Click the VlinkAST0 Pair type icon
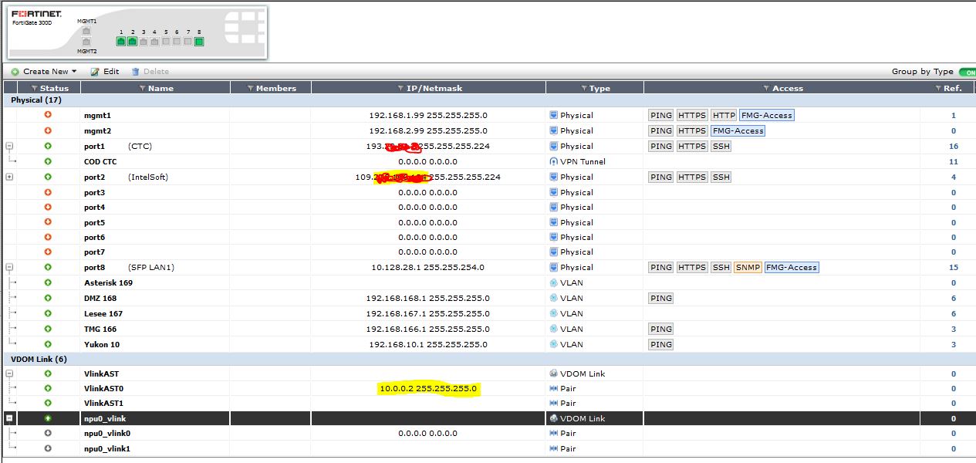976x463 pixels. (x=553, y=388)
